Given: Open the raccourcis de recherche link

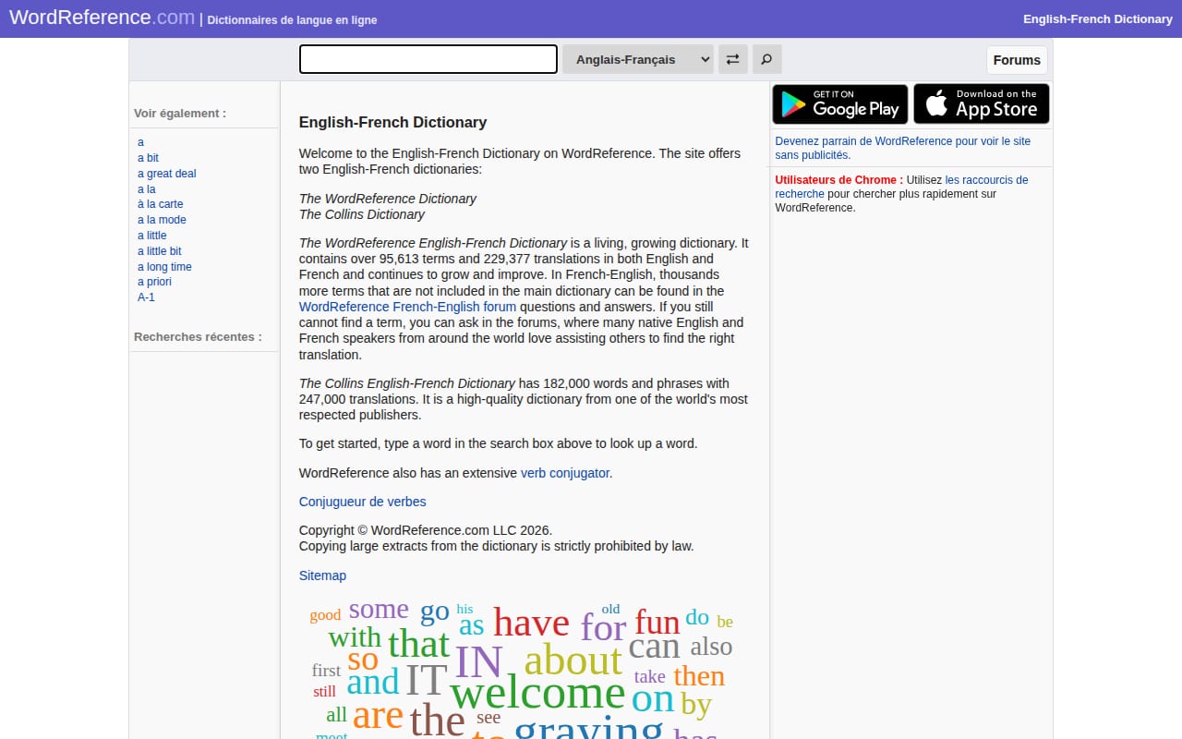Looking at the screenshot, I should [901, 187].
